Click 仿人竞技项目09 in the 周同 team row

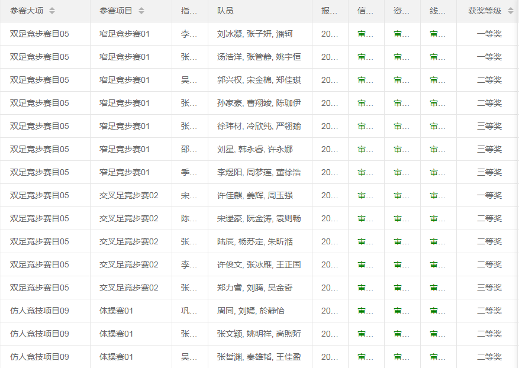(x=39, y=311)
